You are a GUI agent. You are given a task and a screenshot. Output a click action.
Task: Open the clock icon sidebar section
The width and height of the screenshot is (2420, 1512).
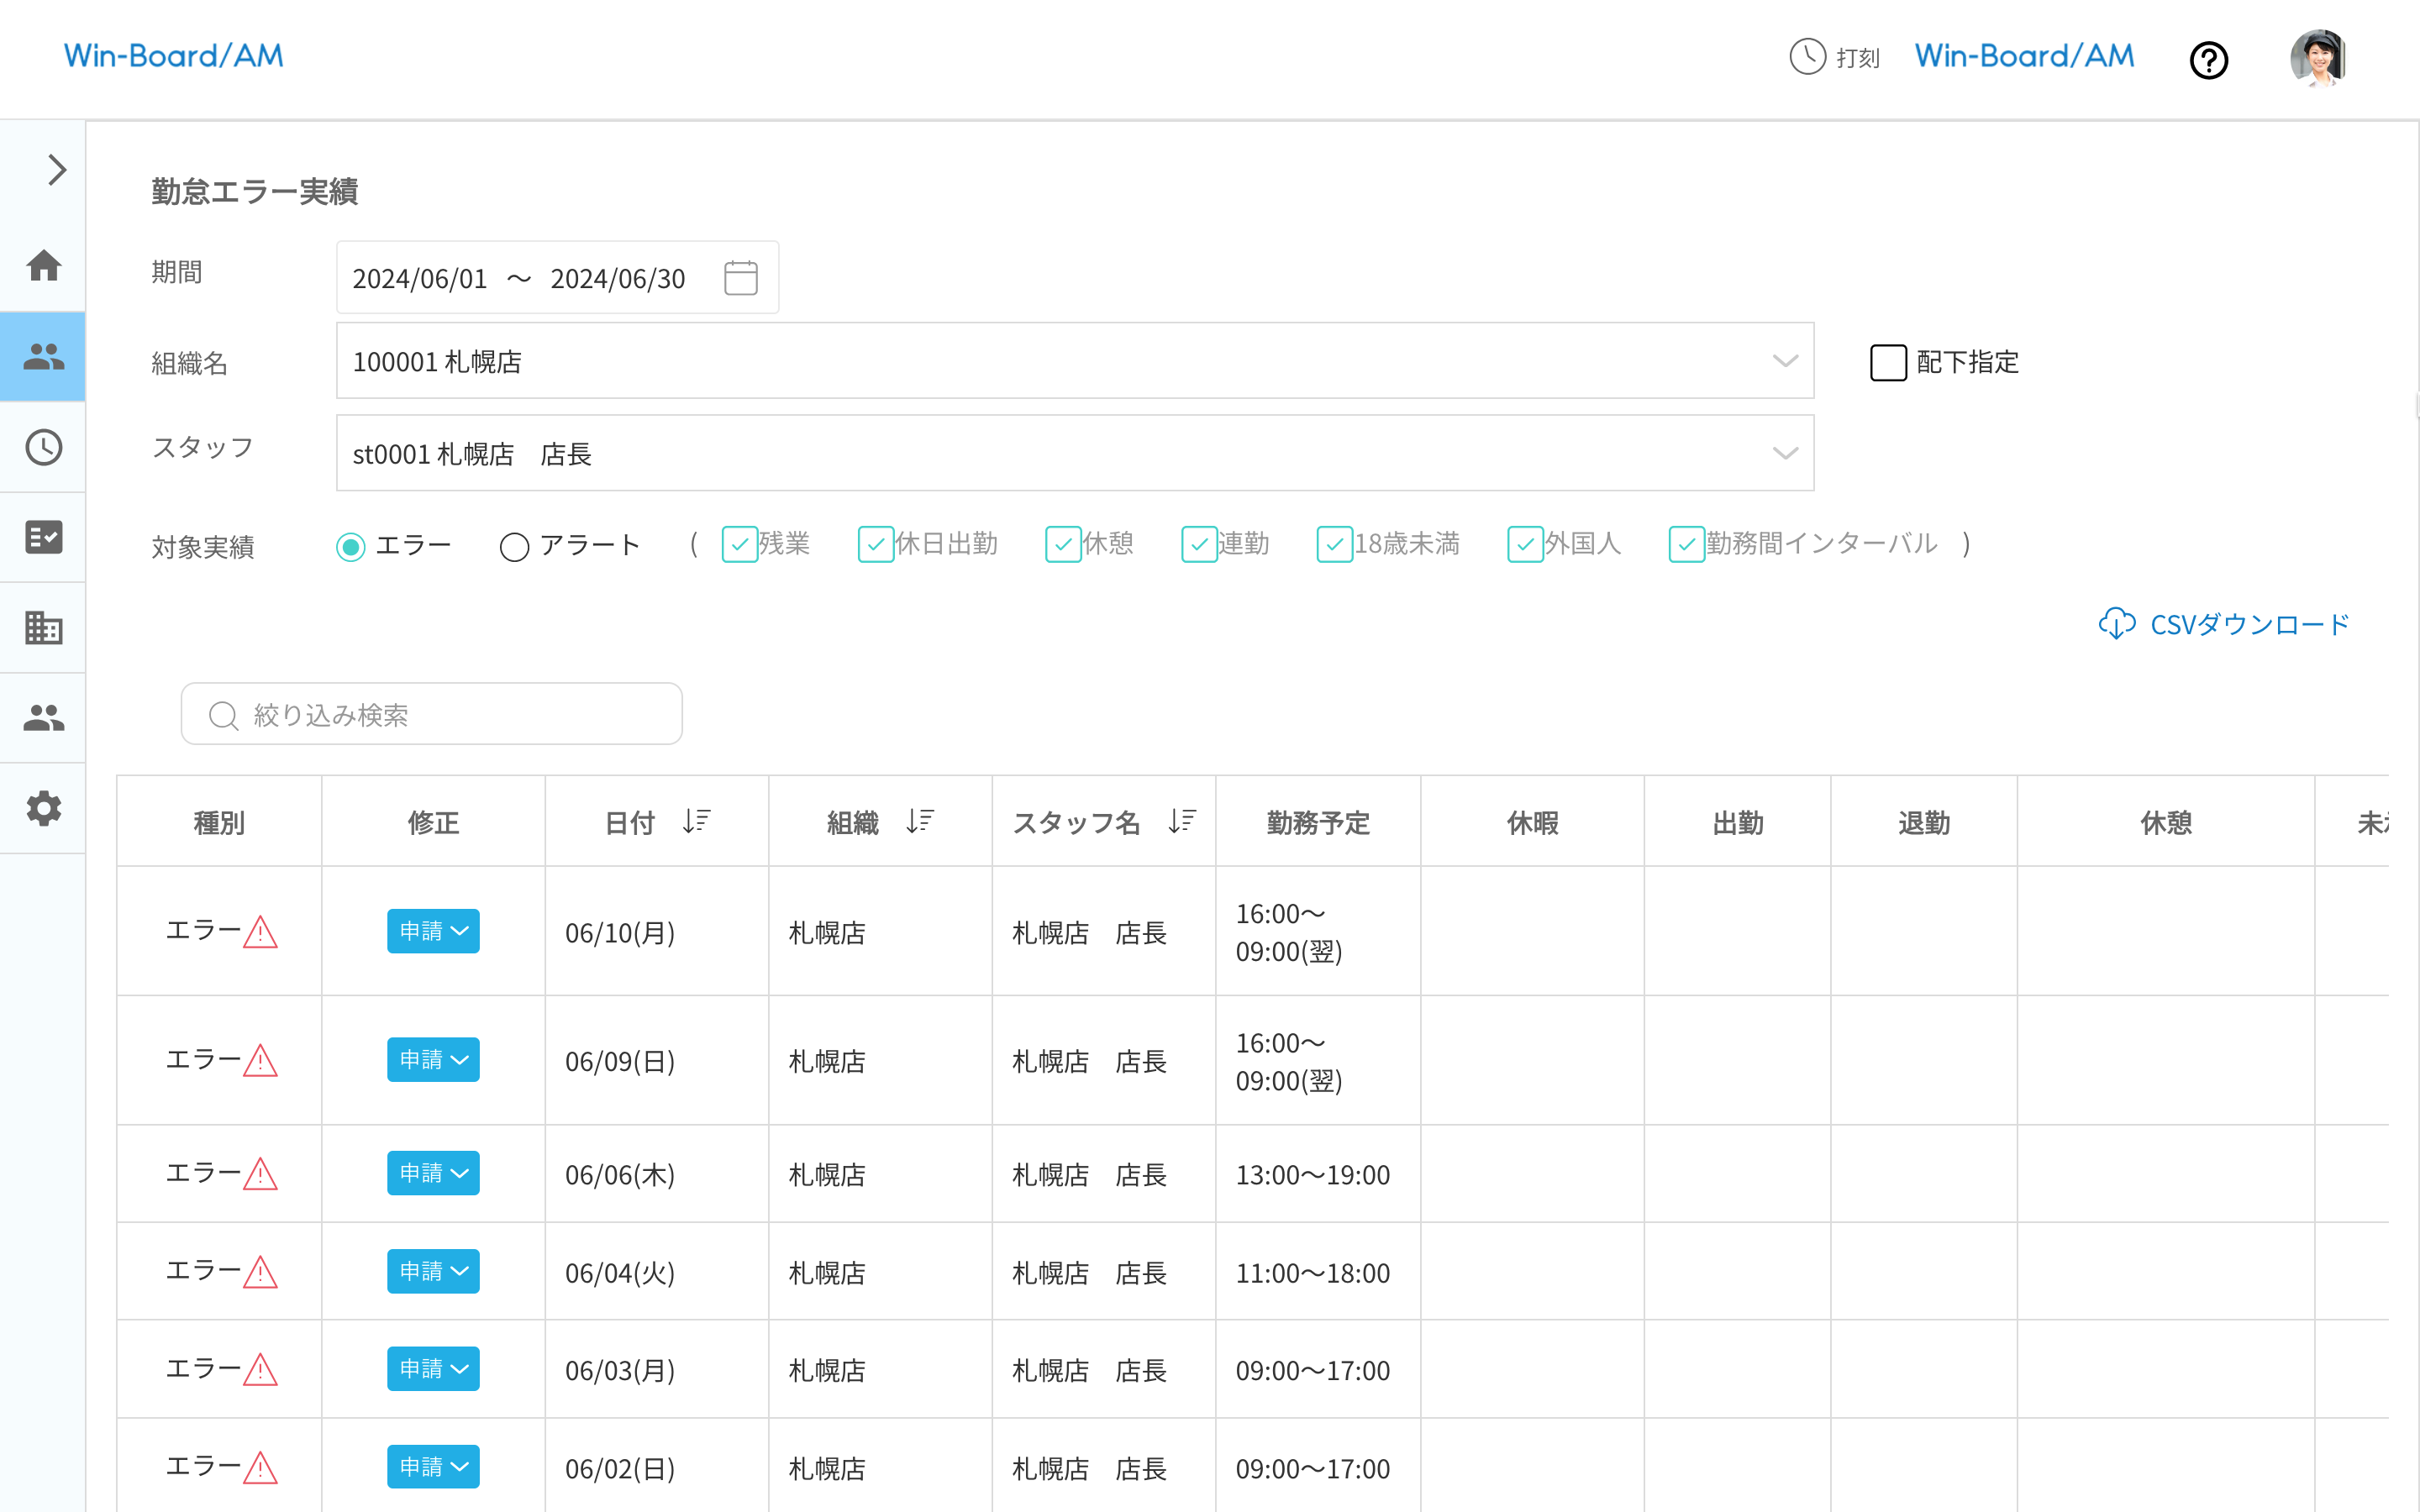pyautogui.click(x=43, y=447)
